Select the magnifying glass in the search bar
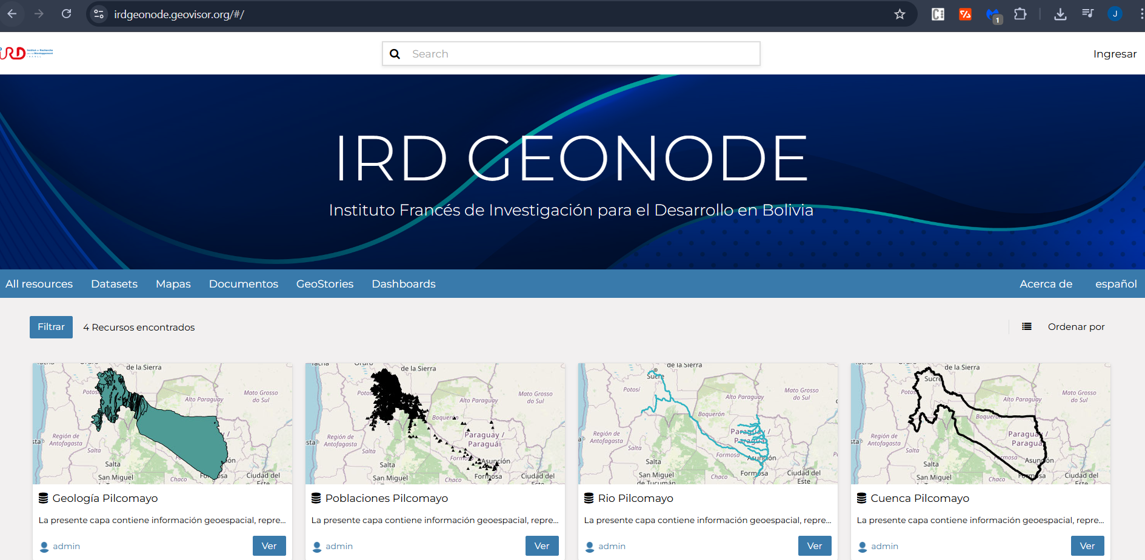 tap(395, 54)
